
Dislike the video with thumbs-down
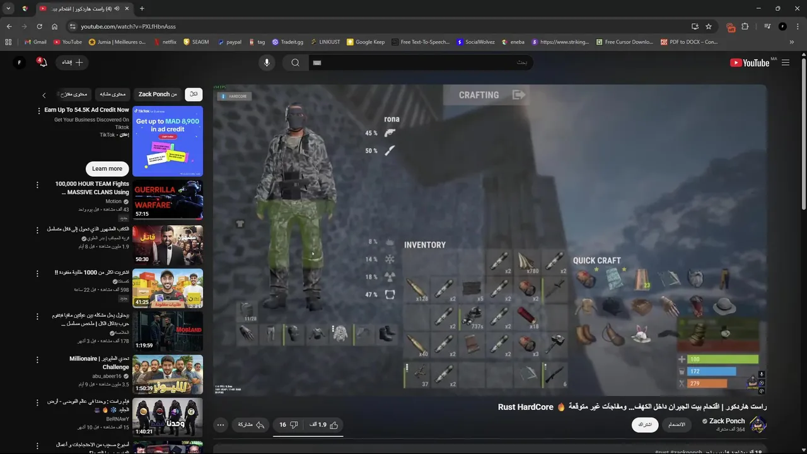[x=289, y=425]
